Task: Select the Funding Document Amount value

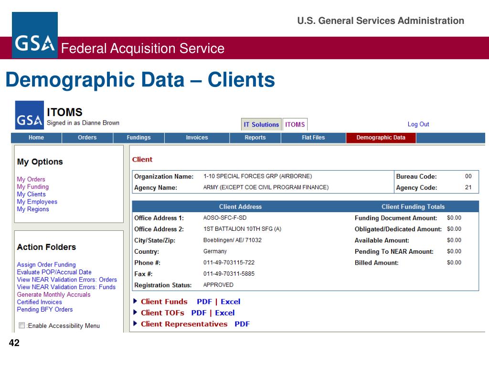Action: point(454,218)
